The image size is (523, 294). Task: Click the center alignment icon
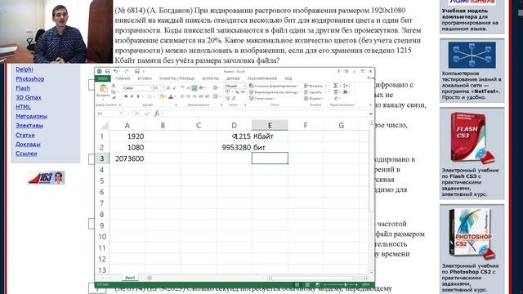(x=188, y=96)
